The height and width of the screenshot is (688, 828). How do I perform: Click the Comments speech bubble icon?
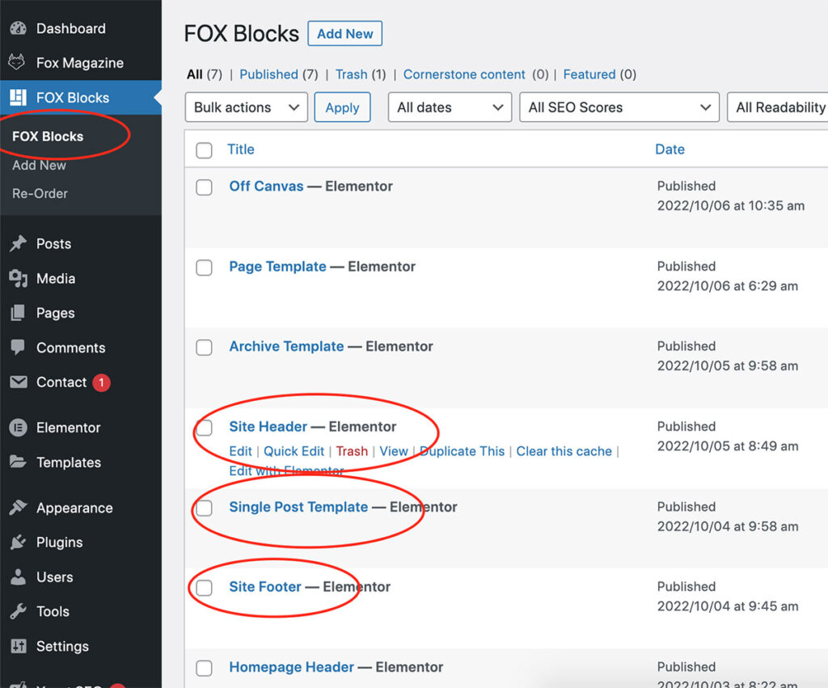[x=18, y=348]
